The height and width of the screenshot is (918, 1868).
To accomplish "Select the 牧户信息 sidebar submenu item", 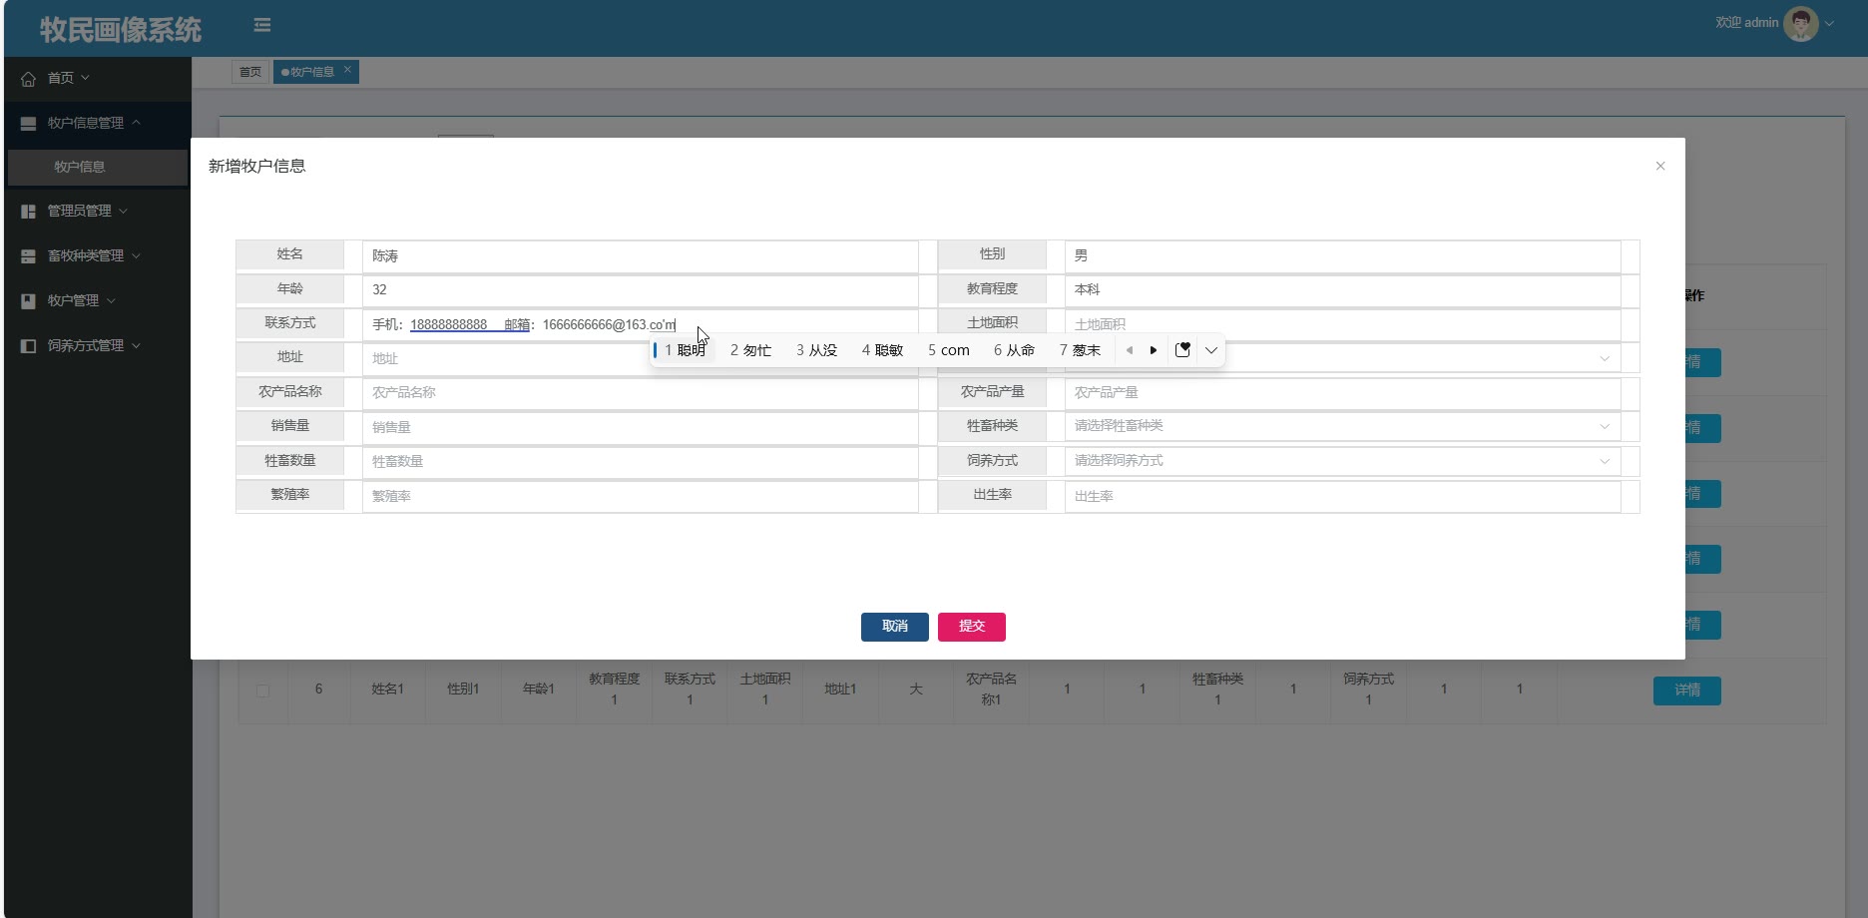I will pos(97,167).
